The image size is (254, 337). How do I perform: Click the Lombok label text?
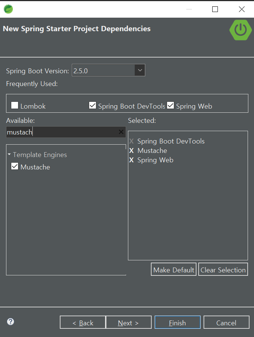click(x=33, y=106)
